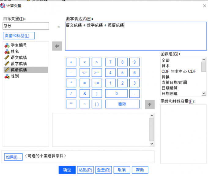The width and height of the screenshot is (208, 176).
Task: Click the function group scrollbar thumb
Action: coord(204,67)
